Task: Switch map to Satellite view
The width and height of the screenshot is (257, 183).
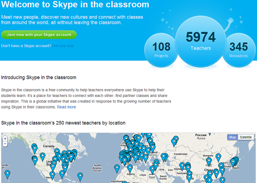Action: coord(245,137)
